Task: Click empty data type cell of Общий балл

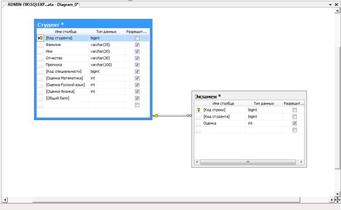Action: point(107,99)
